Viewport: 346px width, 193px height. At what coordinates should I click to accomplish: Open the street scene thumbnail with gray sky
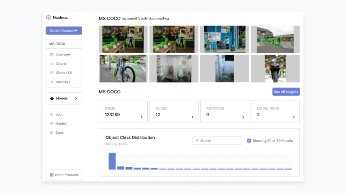pyautogui.click(x=275, y=39)
